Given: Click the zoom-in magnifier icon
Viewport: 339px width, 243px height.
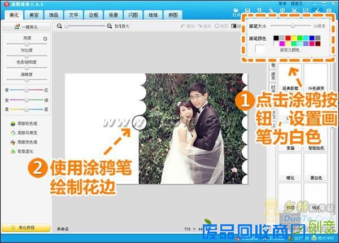Looking at the screenshot, I should [110, 26].
